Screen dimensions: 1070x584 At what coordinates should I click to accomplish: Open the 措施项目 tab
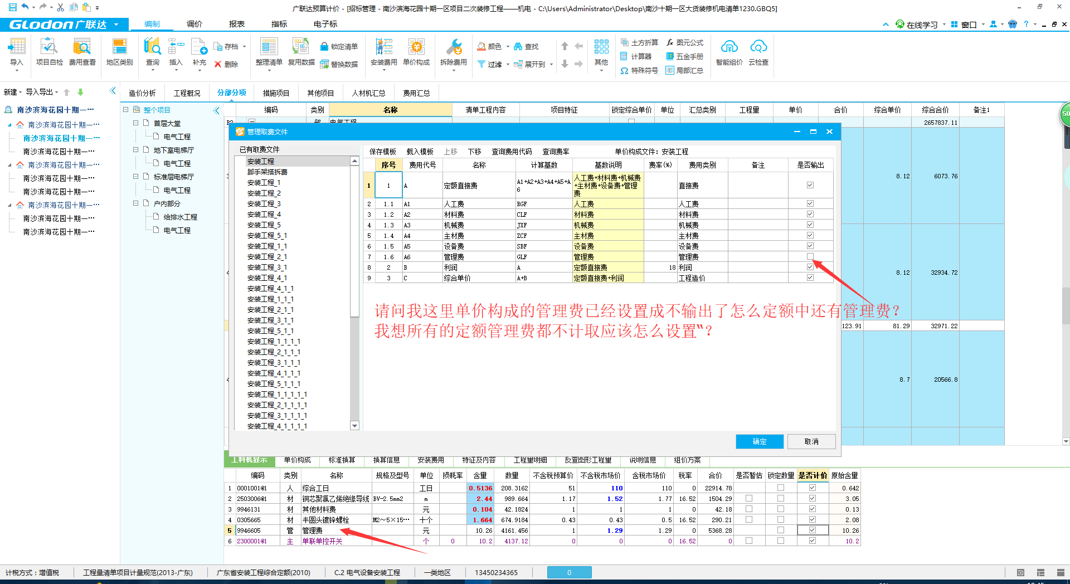pyautogui.click(x=276, y=93)
